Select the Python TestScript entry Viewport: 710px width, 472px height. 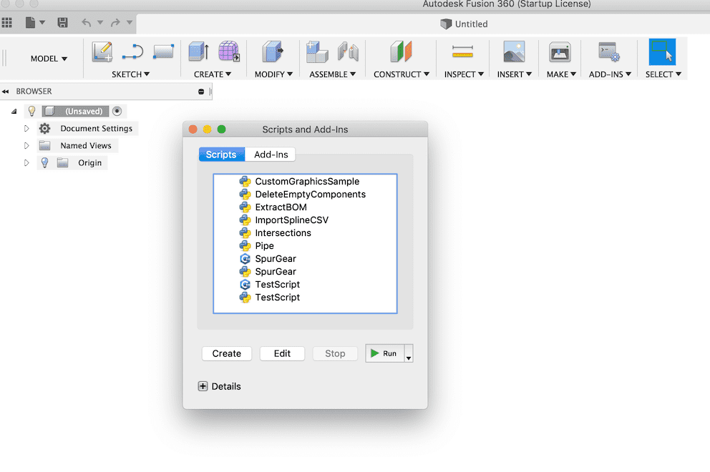tap(304, 298)
